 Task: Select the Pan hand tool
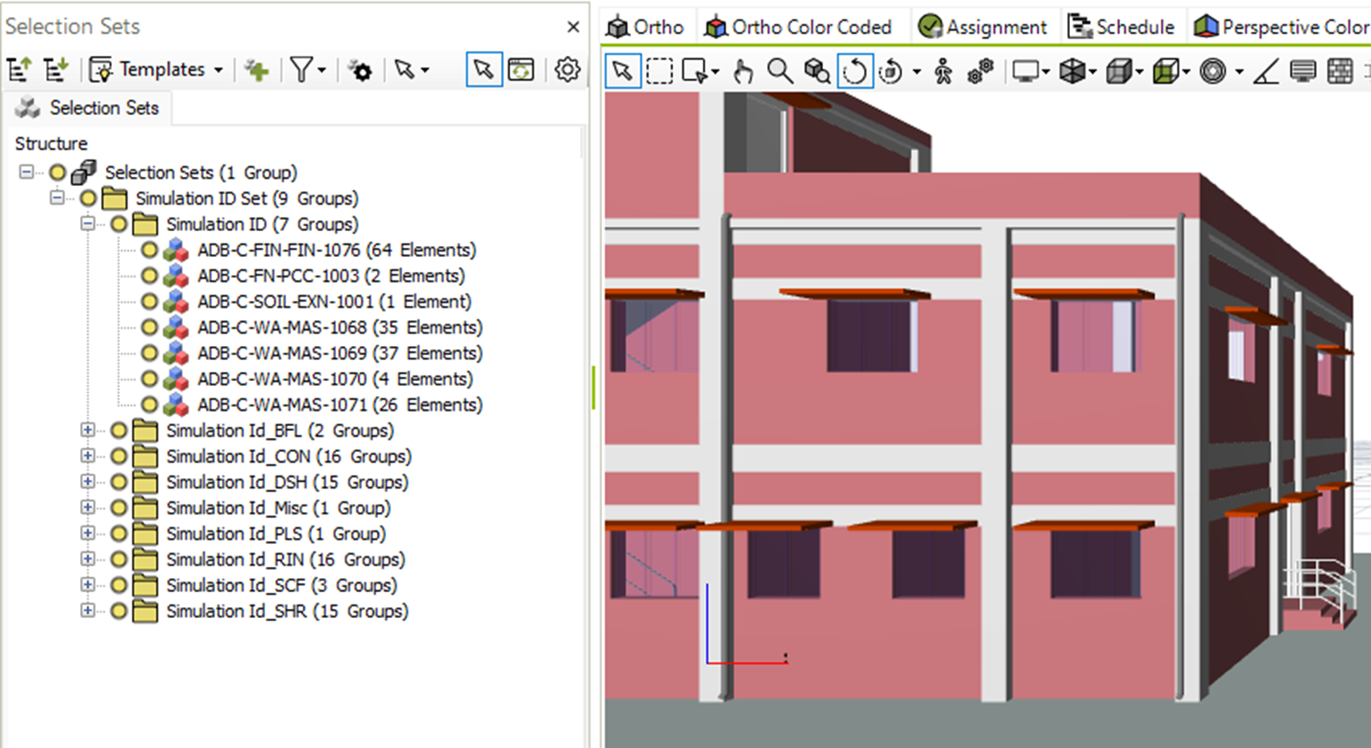742,72
